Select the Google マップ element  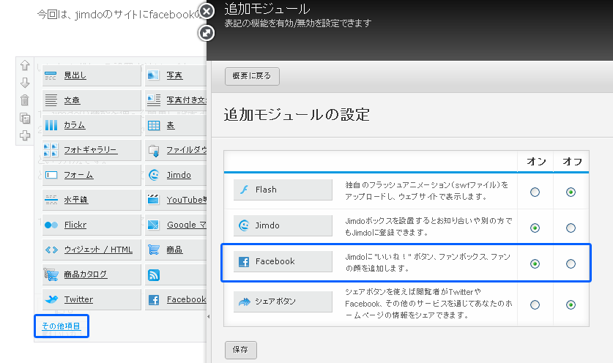pyautogui.click(x=176, y=225)
